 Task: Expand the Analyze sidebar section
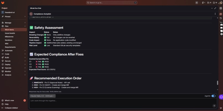14,75
